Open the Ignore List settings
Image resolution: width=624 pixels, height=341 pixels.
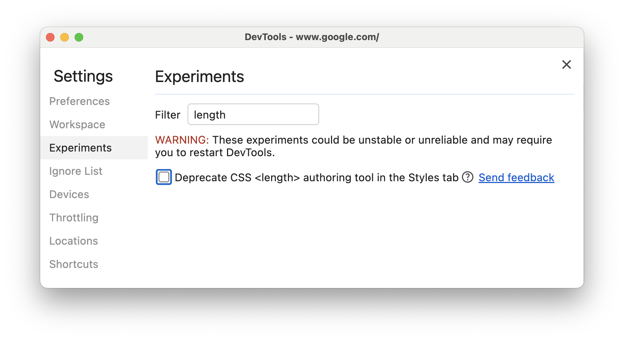76,171
